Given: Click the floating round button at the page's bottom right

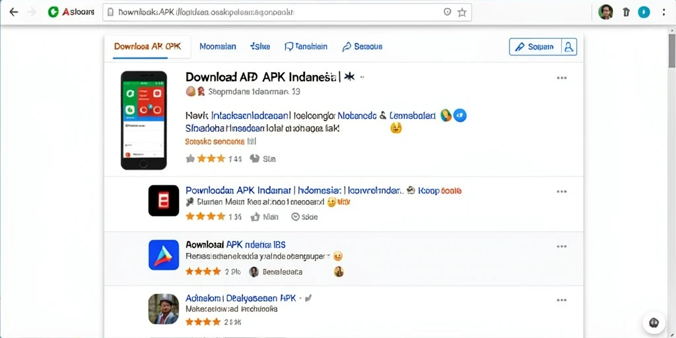Looking at the screenshot, I should pyautogui.click(x=654, y=322).
